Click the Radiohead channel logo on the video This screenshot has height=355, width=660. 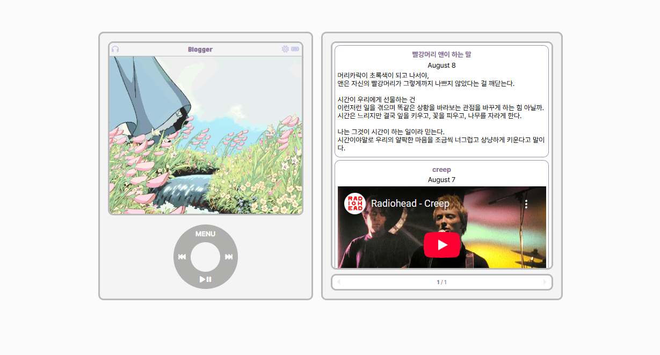tap(355, 204)
